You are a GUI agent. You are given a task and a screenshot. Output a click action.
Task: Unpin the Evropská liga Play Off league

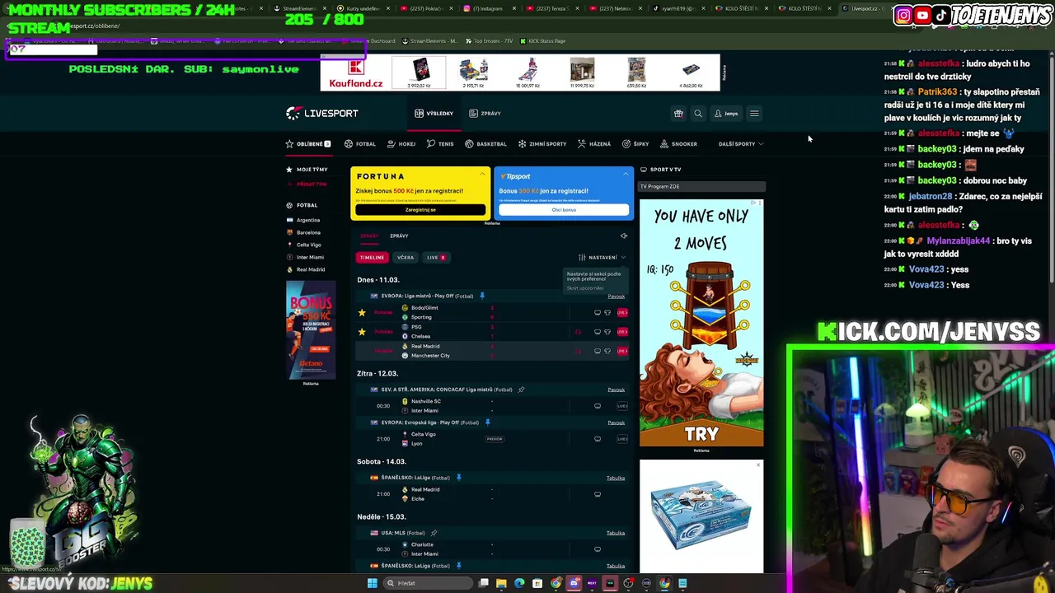pyautogui.click(x=487, y=423)
